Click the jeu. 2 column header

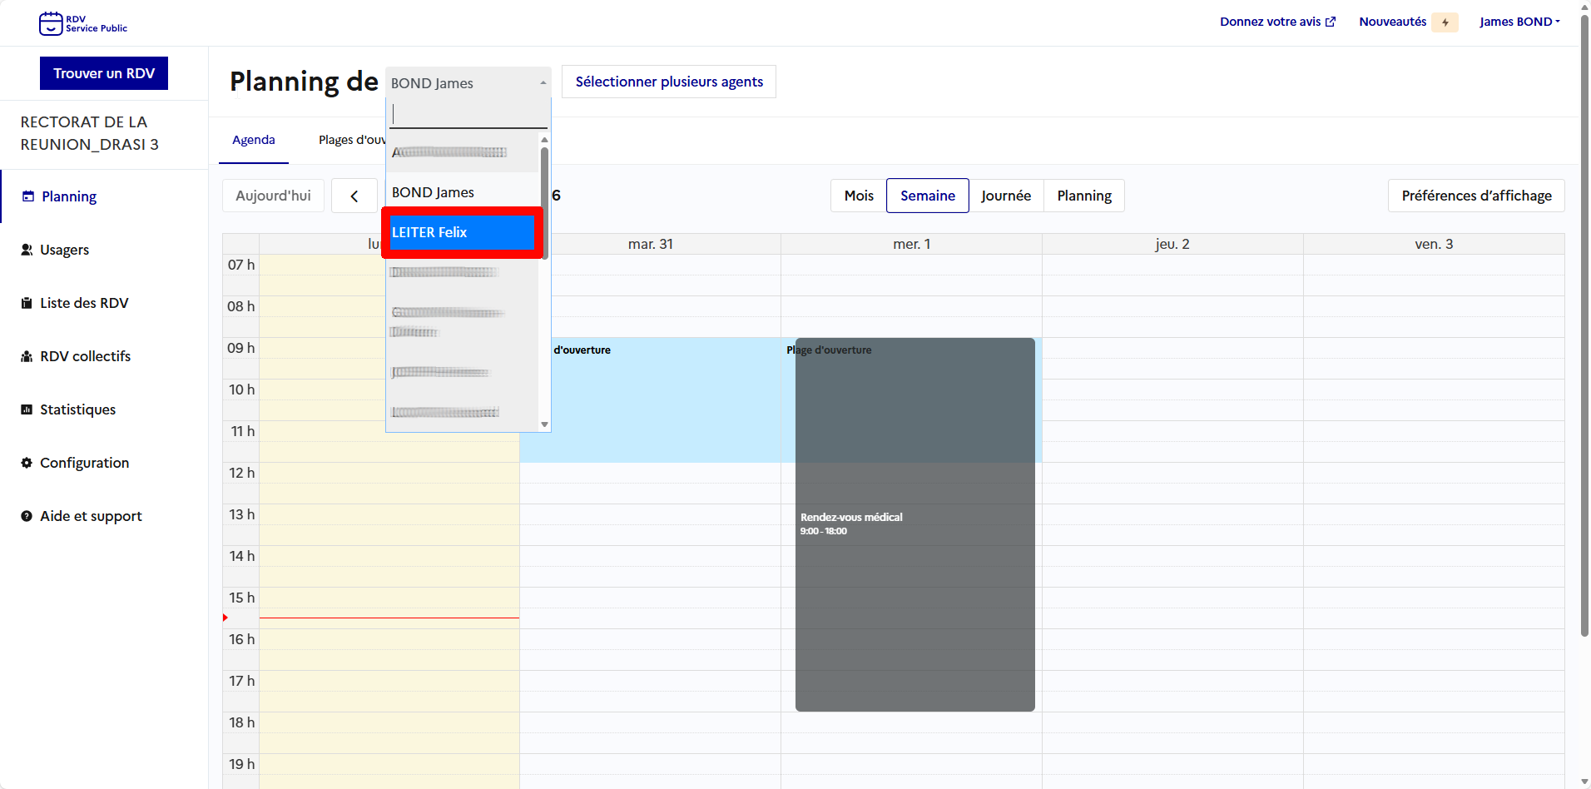click(x=1172, y=244)
